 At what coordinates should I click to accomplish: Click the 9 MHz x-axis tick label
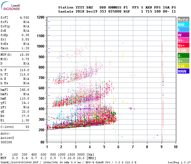(162, 147)
